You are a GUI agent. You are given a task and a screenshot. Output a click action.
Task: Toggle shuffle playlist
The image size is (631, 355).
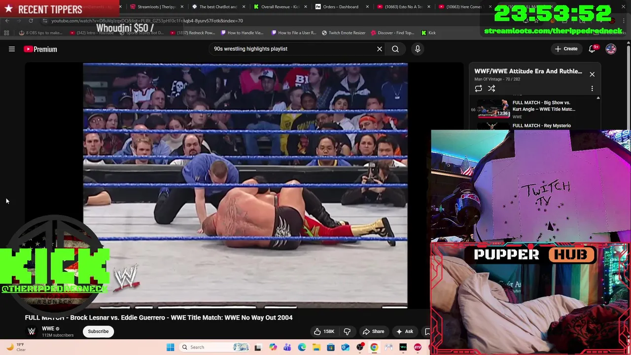pyautogui.click(x=491, y=88)
